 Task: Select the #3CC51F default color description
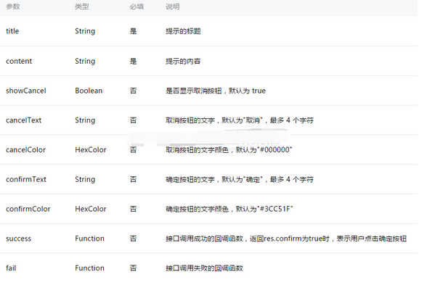coord(229,209)
